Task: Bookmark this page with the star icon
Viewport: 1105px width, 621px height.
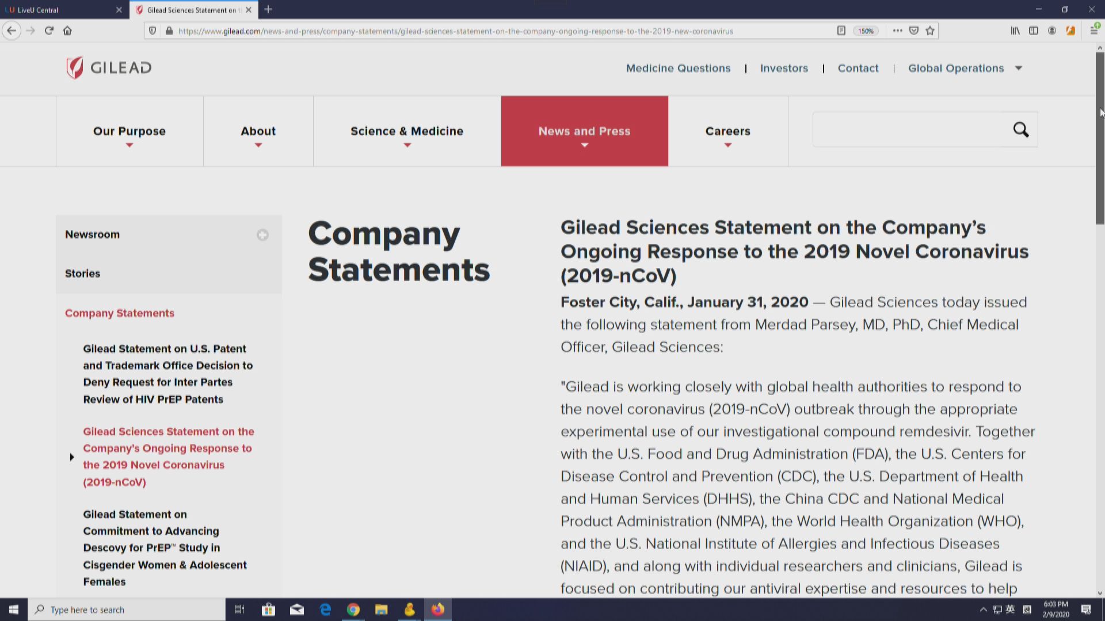Action: point(930,30)
